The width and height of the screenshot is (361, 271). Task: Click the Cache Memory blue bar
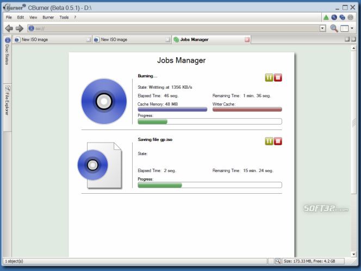[172, 109]
